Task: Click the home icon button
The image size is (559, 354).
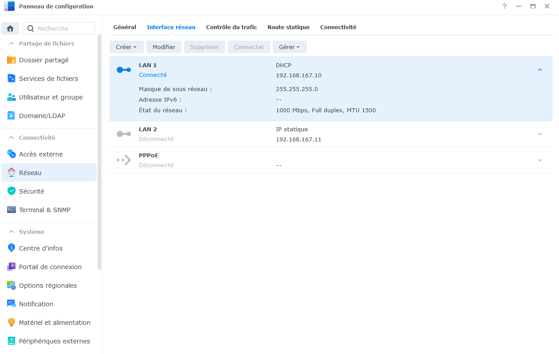Action: (10, 28)
